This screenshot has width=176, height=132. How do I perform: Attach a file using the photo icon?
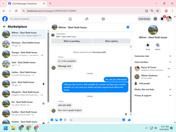pos(56,120)
